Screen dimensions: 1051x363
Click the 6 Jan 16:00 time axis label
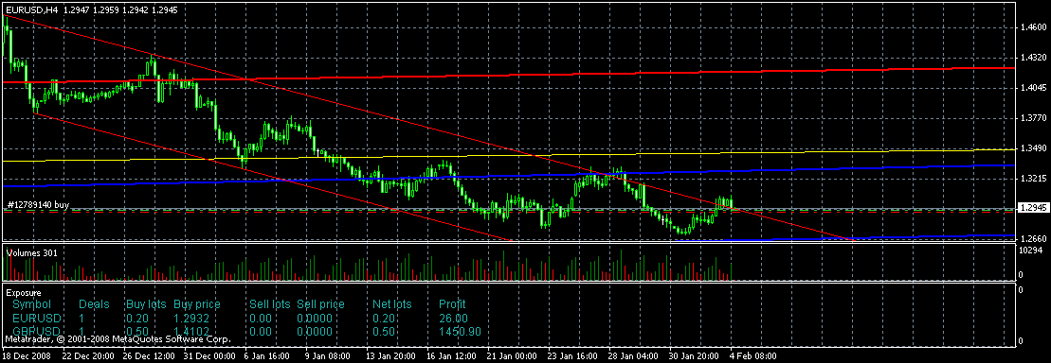(x=266, y=356)
